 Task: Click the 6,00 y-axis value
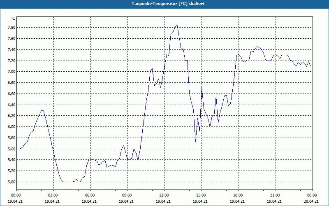pyautogui.click(x=12, y=127)
